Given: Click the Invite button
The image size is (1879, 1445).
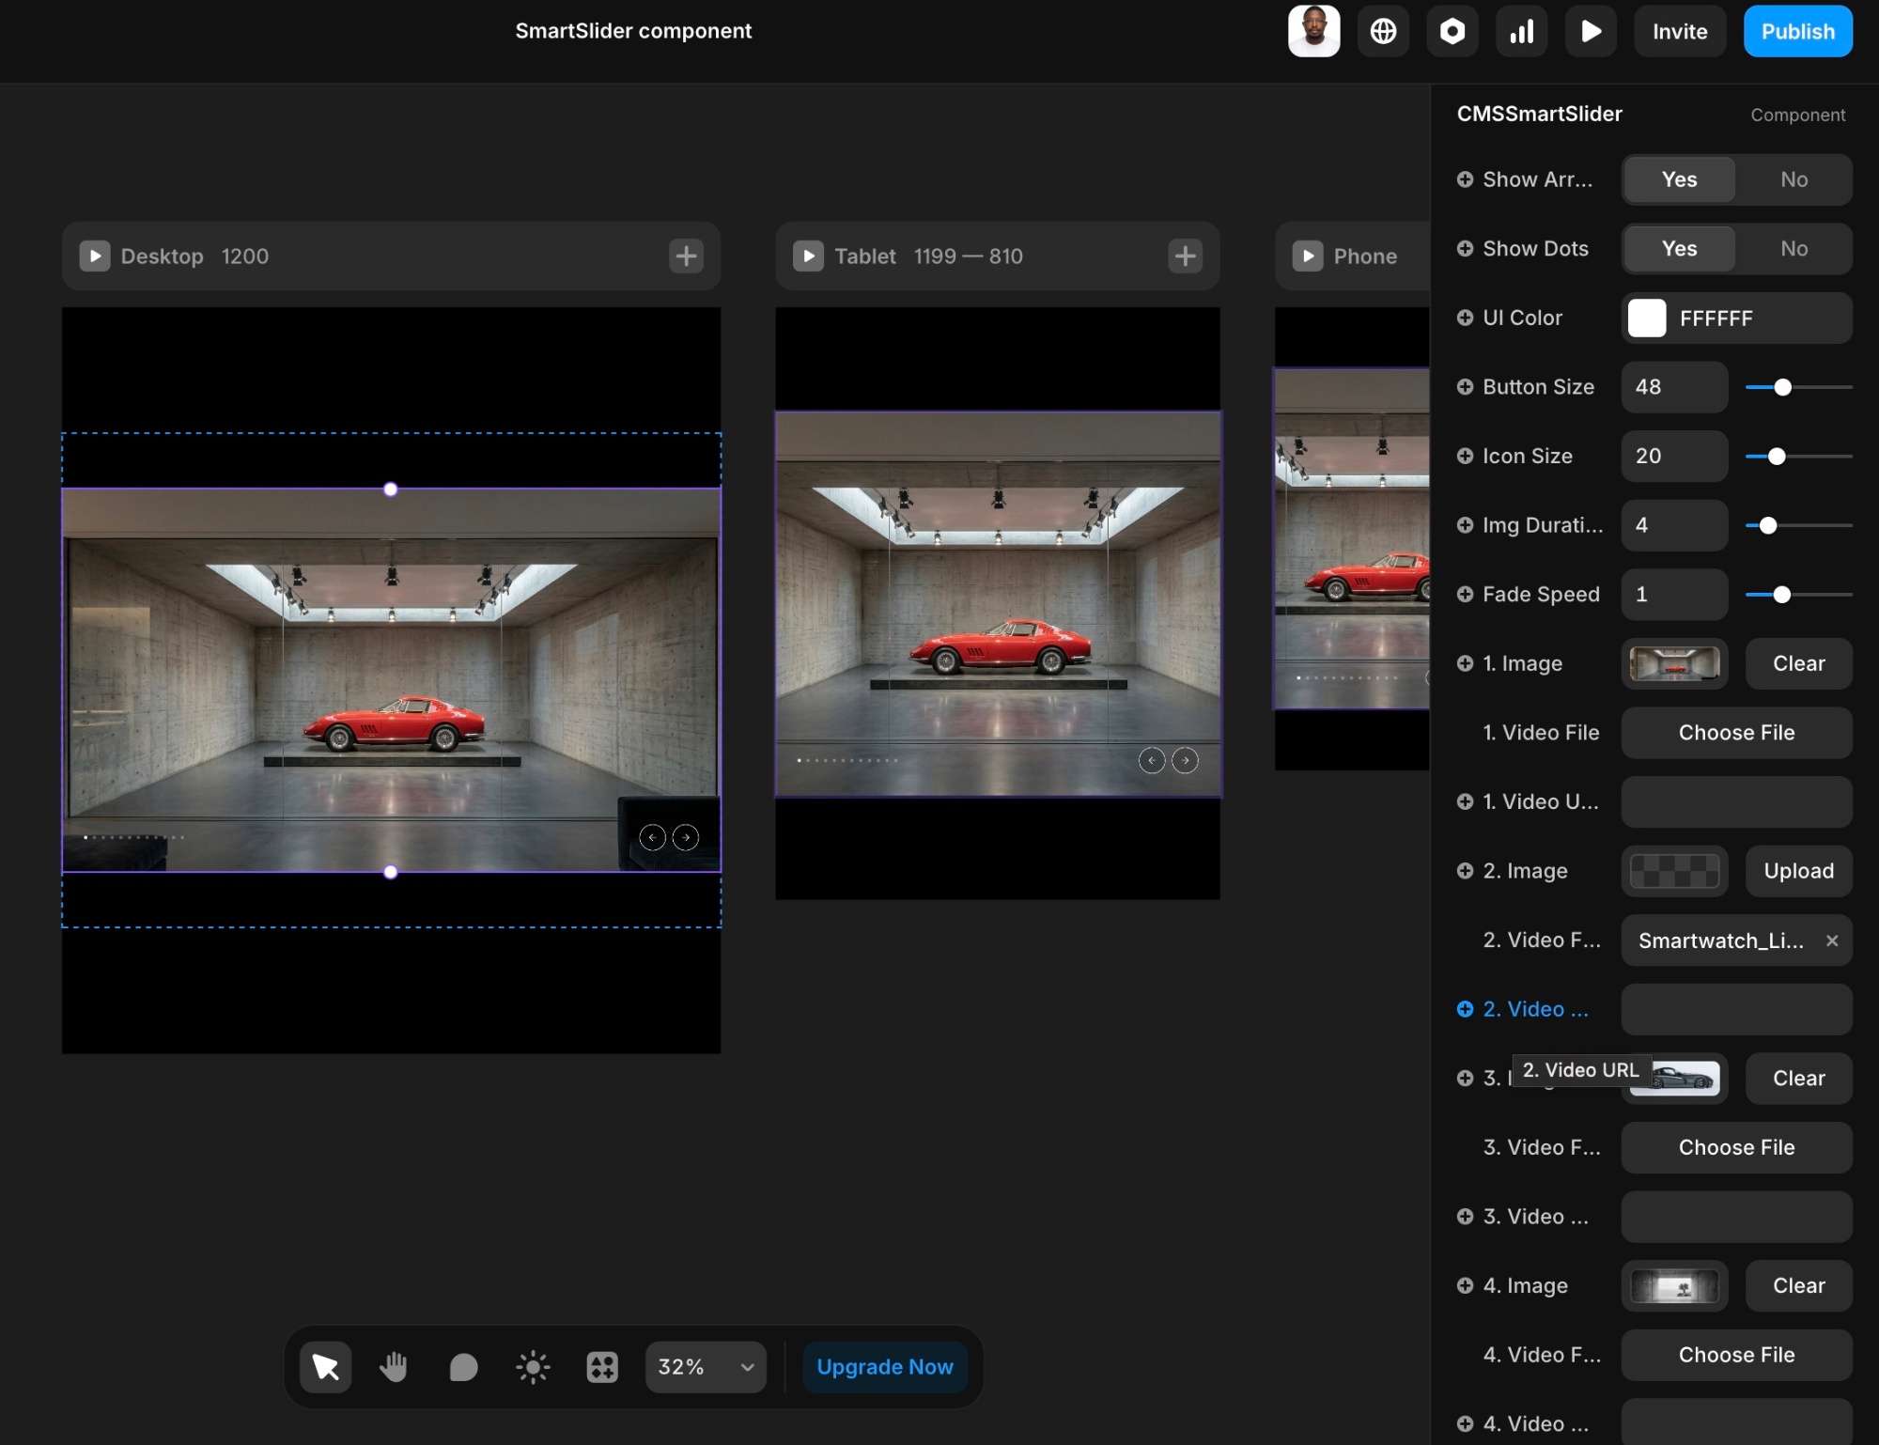Looking at the screenshot, I should click(1680, 32).
